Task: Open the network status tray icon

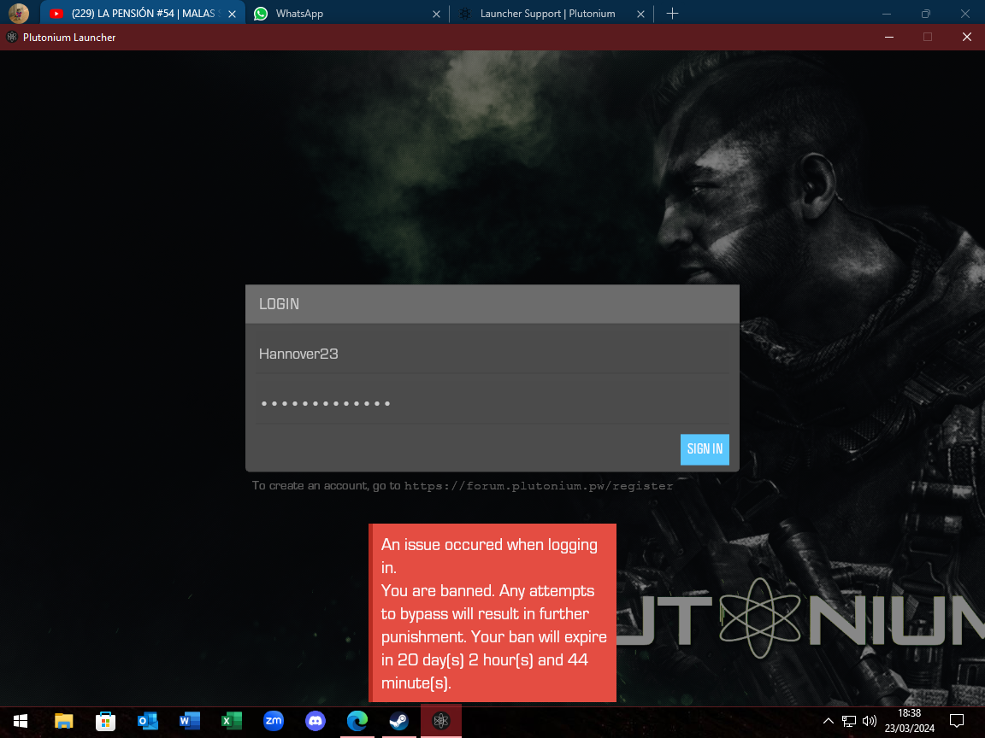Action: 849,721
